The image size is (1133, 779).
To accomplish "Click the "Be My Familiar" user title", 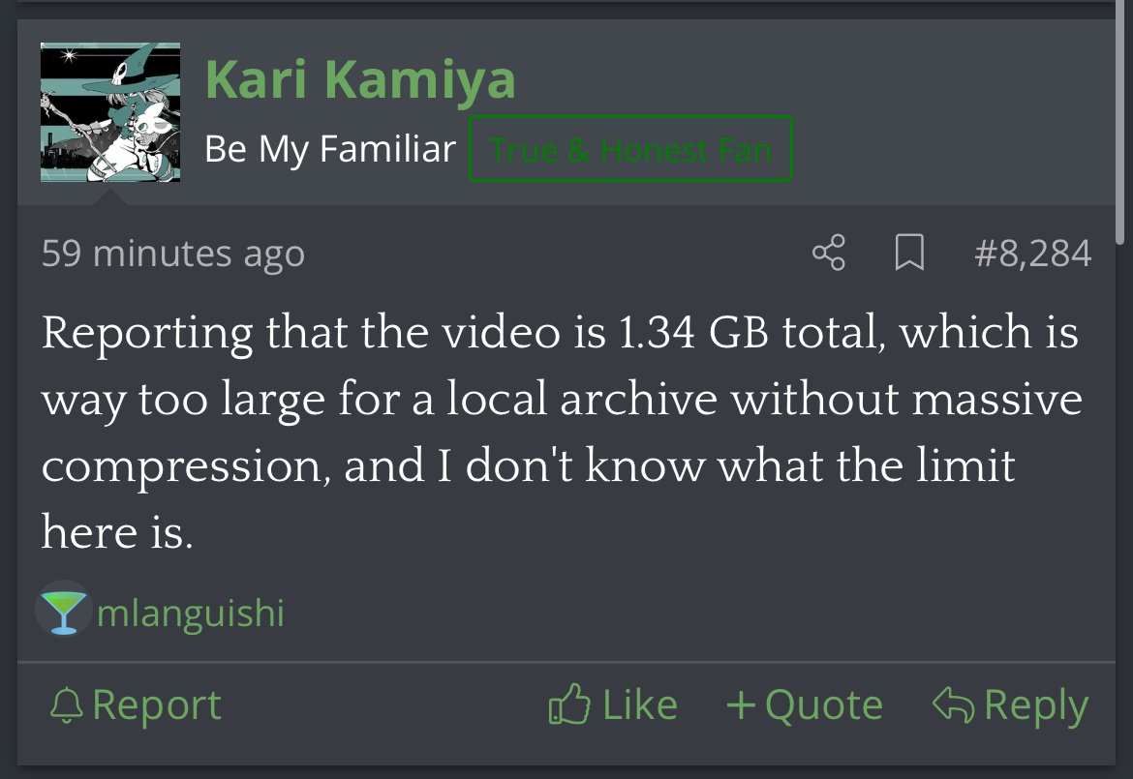I will pyautogui.click(x=330, y=149).
